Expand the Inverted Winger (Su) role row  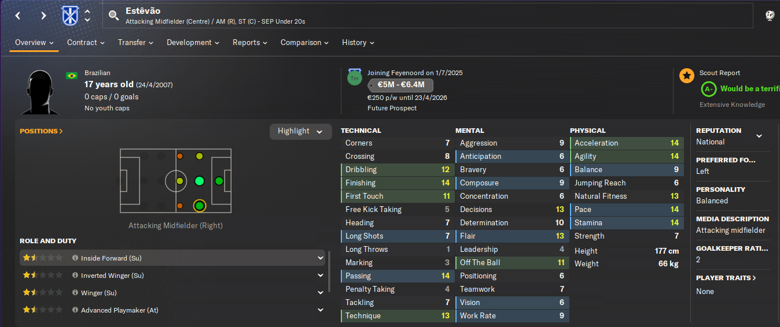tap(321, 276)
